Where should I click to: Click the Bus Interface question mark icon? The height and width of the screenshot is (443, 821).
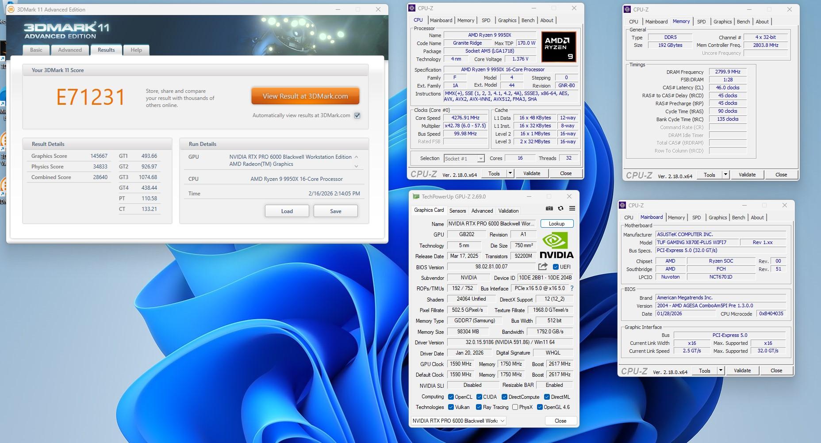[x=572, y=288]
